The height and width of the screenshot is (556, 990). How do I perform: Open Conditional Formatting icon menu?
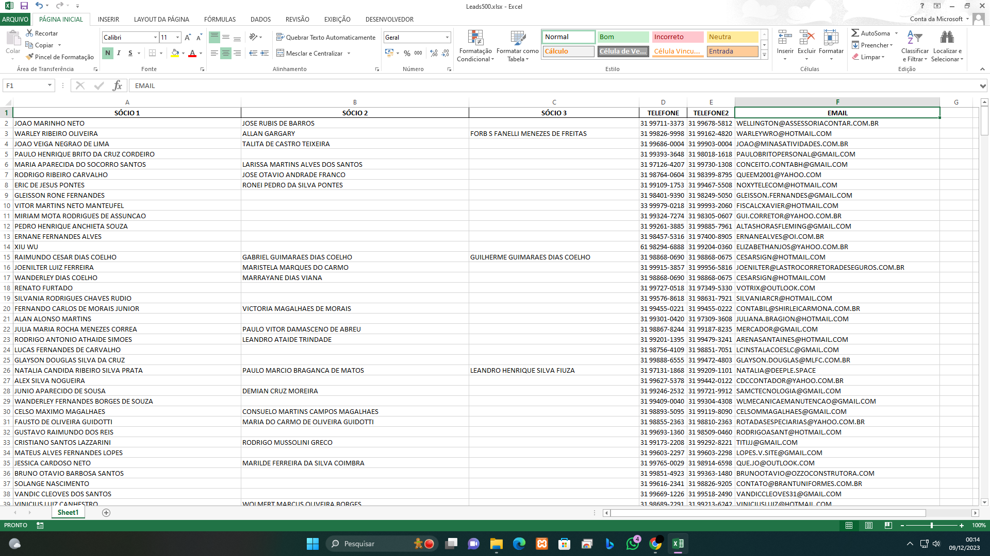(475, 38)
